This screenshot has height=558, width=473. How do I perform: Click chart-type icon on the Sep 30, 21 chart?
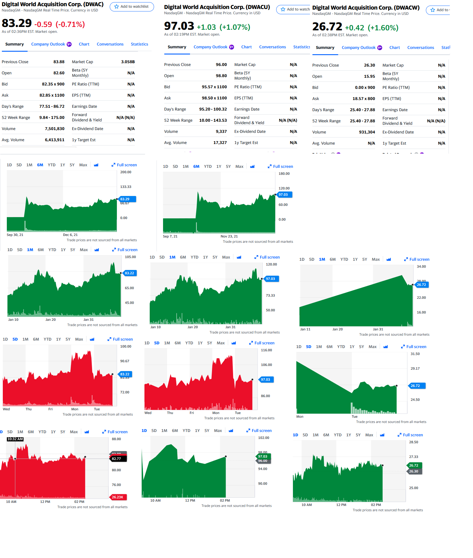coord(96,165)
